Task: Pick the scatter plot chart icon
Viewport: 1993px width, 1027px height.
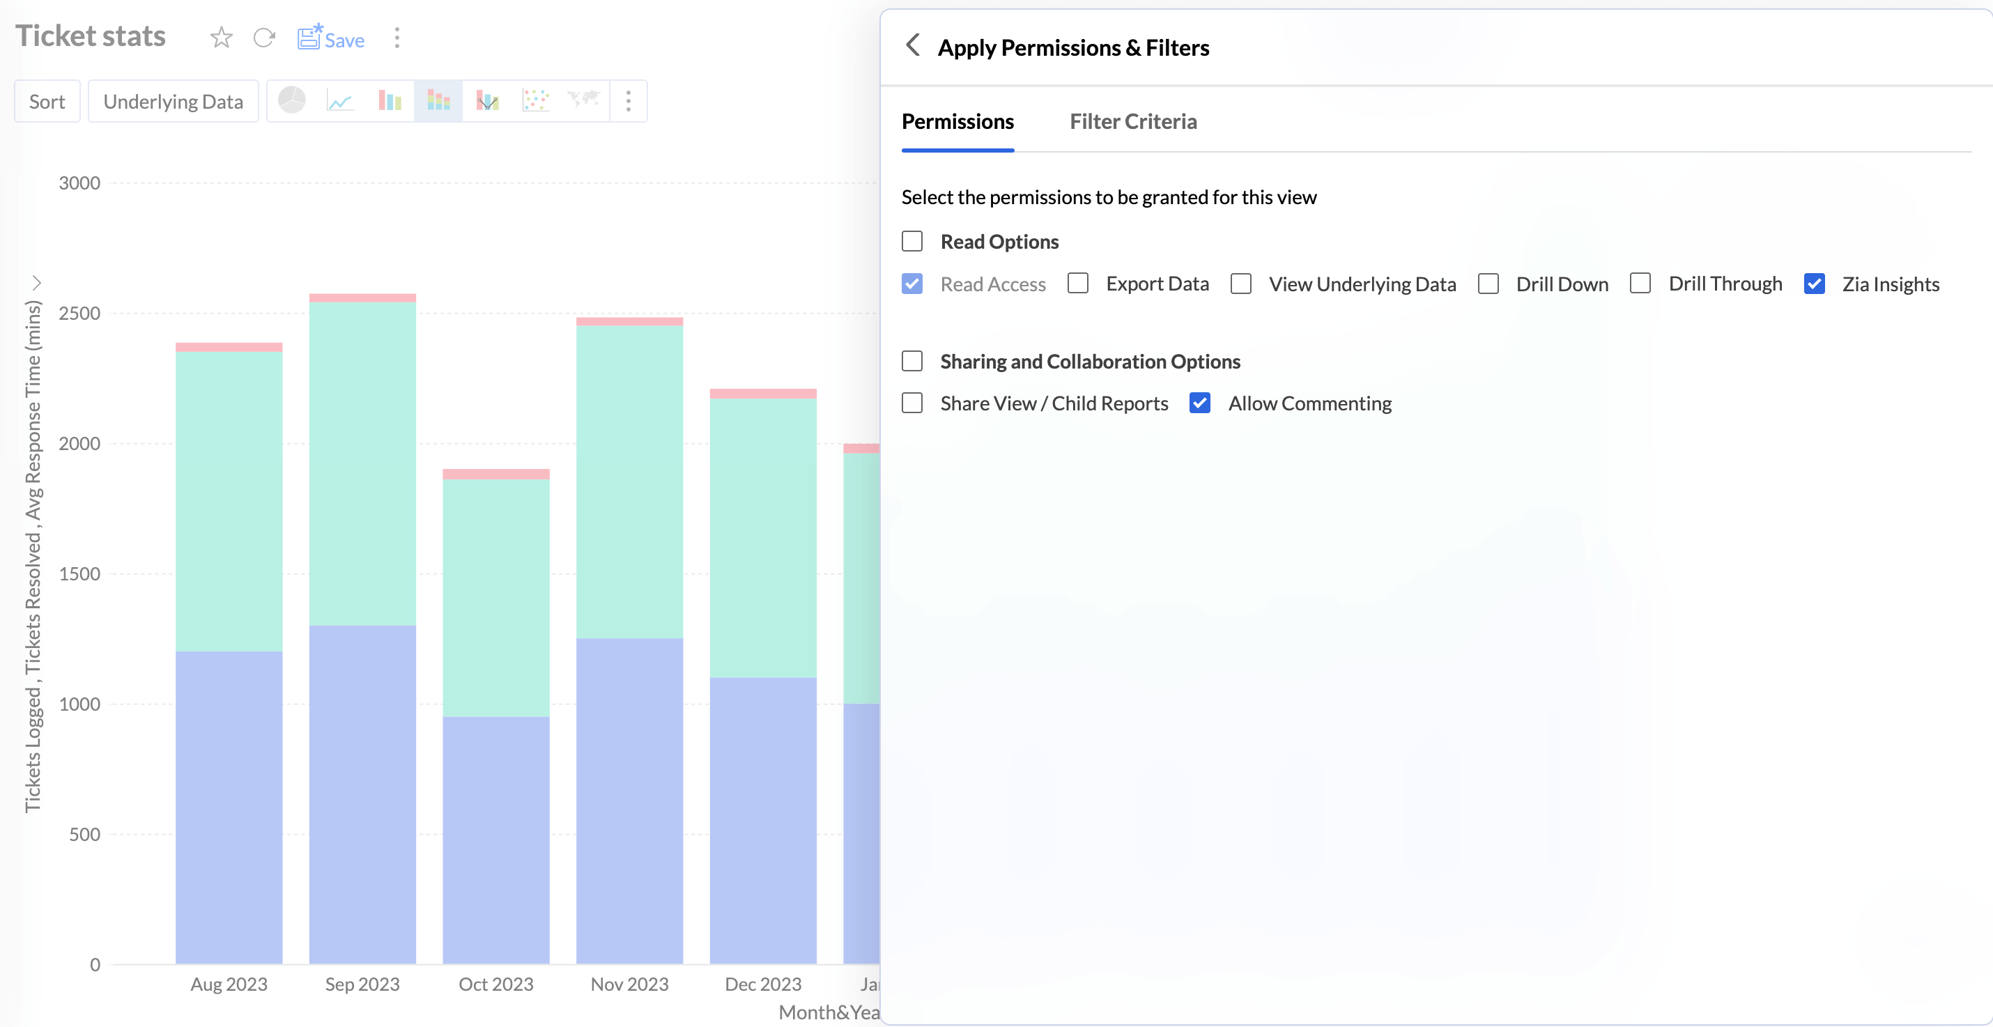Action: coord(535,100)
